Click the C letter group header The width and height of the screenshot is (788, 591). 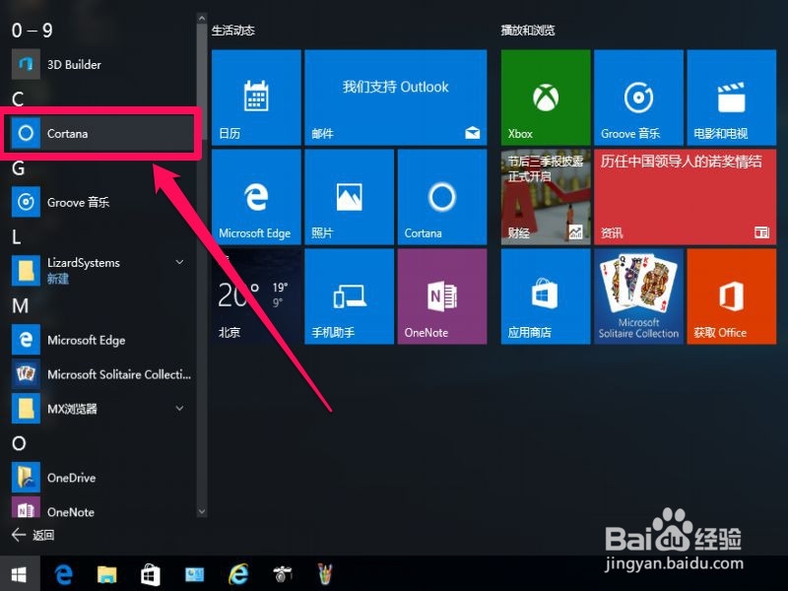18,98
